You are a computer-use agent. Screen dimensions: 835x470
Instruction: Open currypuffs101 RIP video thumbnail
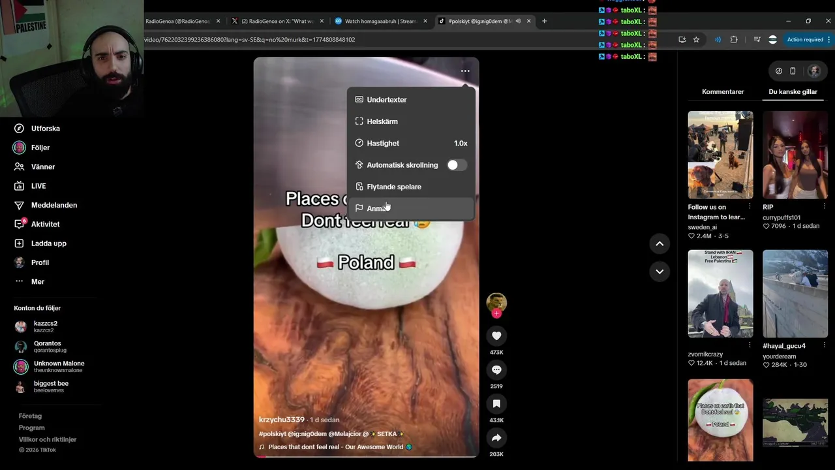[795, 155]
